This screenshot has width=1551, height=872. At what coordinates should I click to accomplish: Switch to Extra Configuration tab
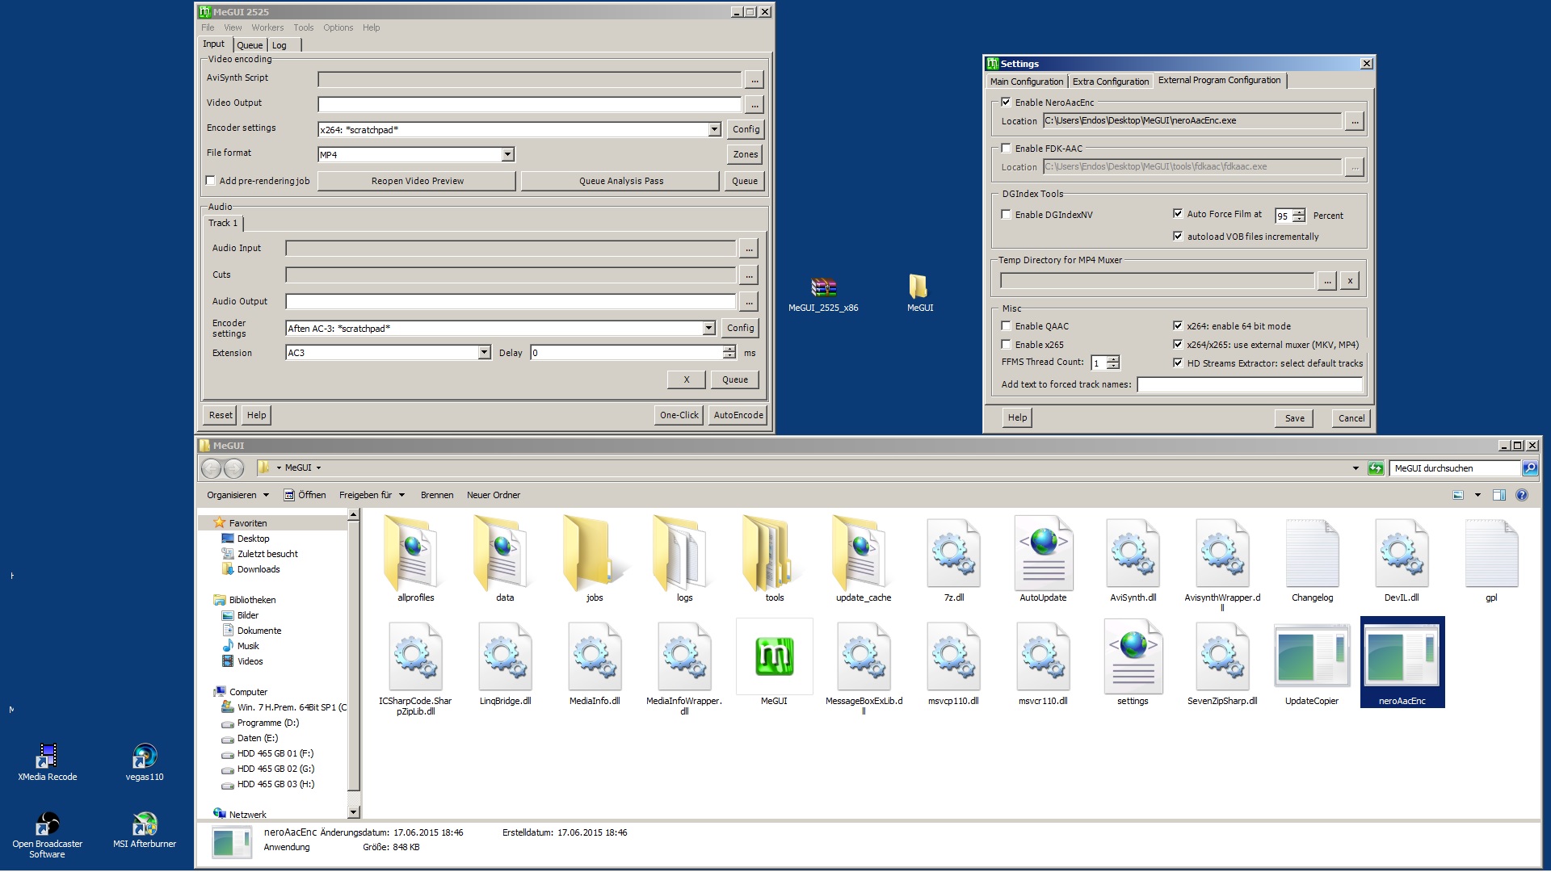(1111, 82)
